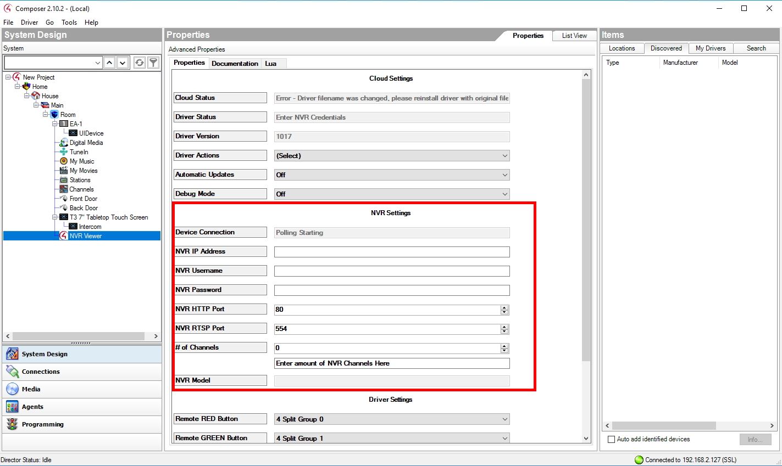Open the My Drivers tab

click(x=710, y=48)
